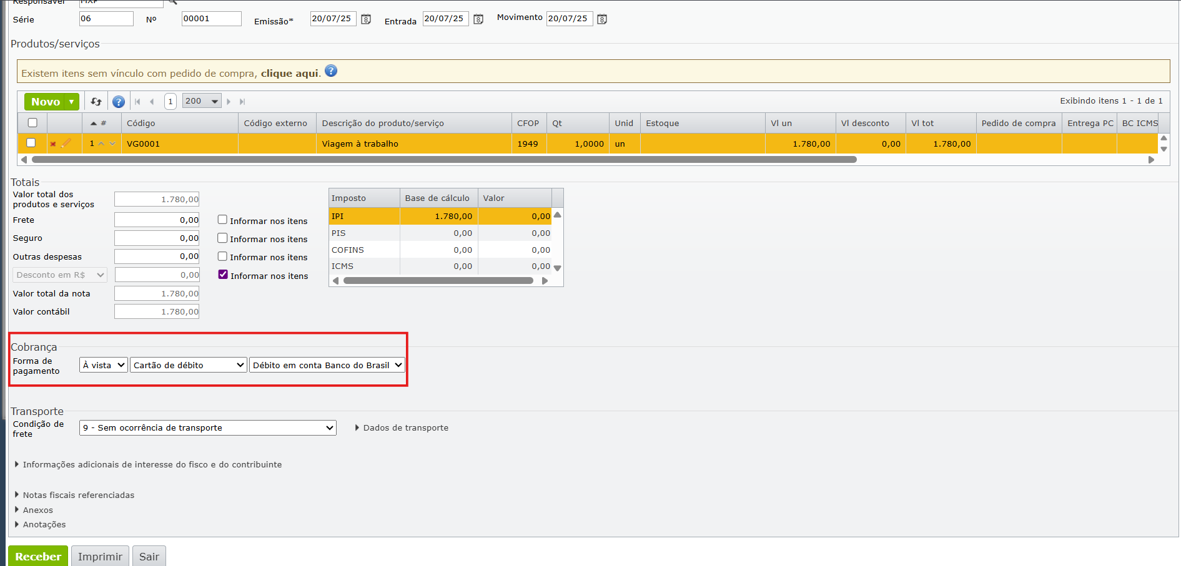
Task: Expand the Anexos section
Action: (34, 510)
